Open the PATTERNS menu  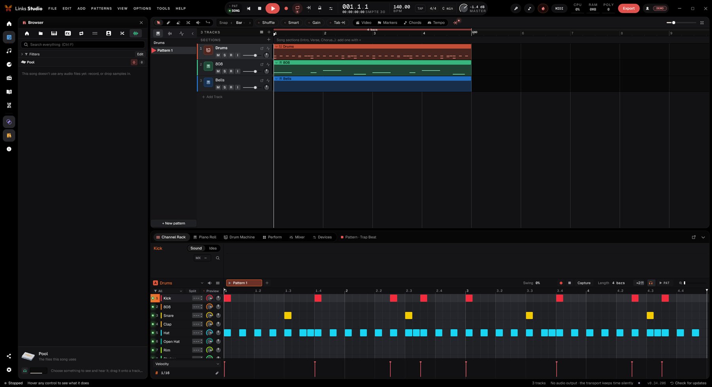[101, 8]
